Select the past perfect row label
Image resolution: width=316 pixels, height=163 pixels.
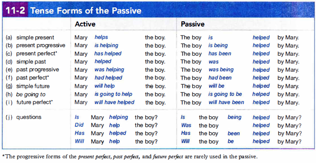(32, 78)
